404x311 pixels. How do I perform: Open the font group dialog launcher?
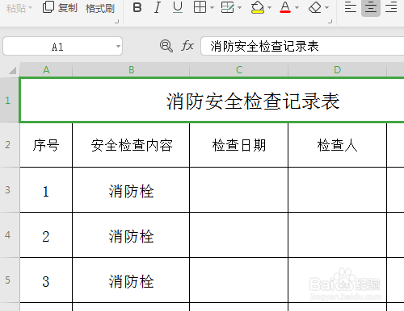pyautogui.click(x=330, y=21)
